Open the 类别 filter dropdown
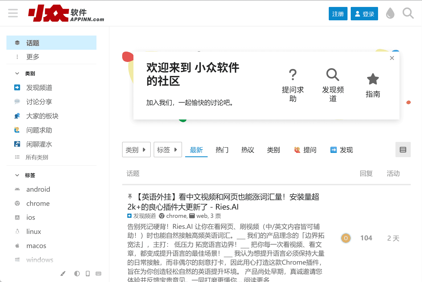422x282 pixels. [136, 150]
